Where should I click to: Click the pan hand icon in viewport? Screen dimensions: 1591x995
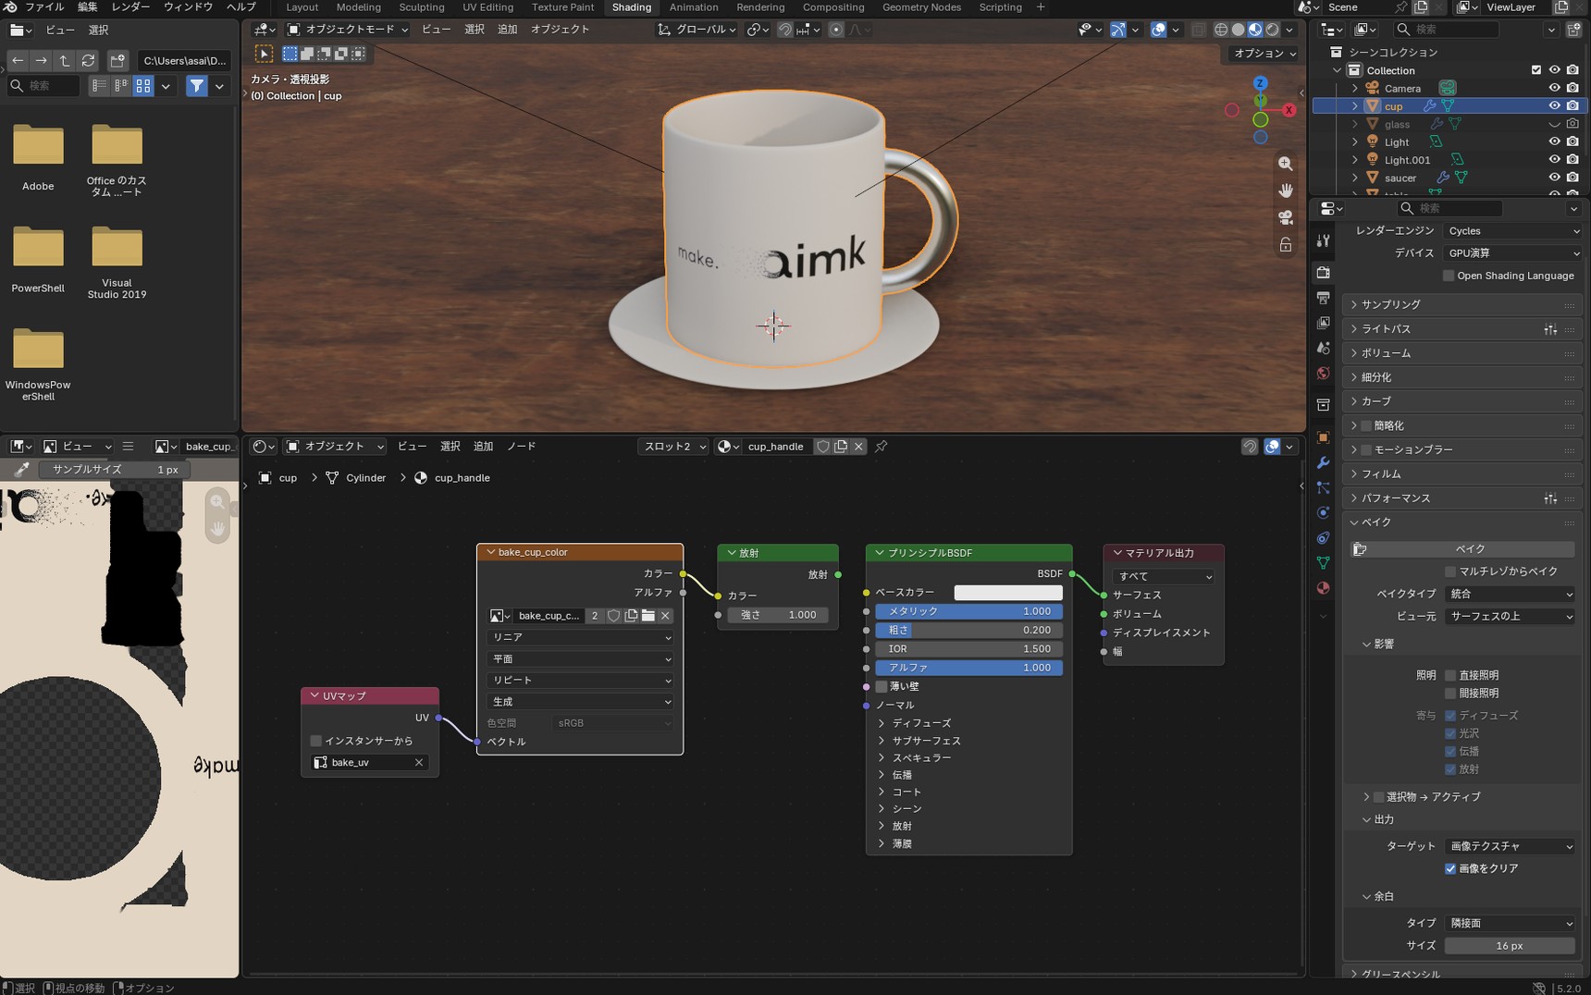(1286, 190)
